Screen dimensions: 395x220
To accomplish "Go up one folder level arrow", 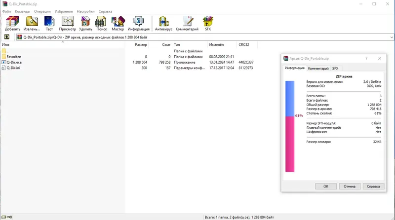I will (7, 37).
